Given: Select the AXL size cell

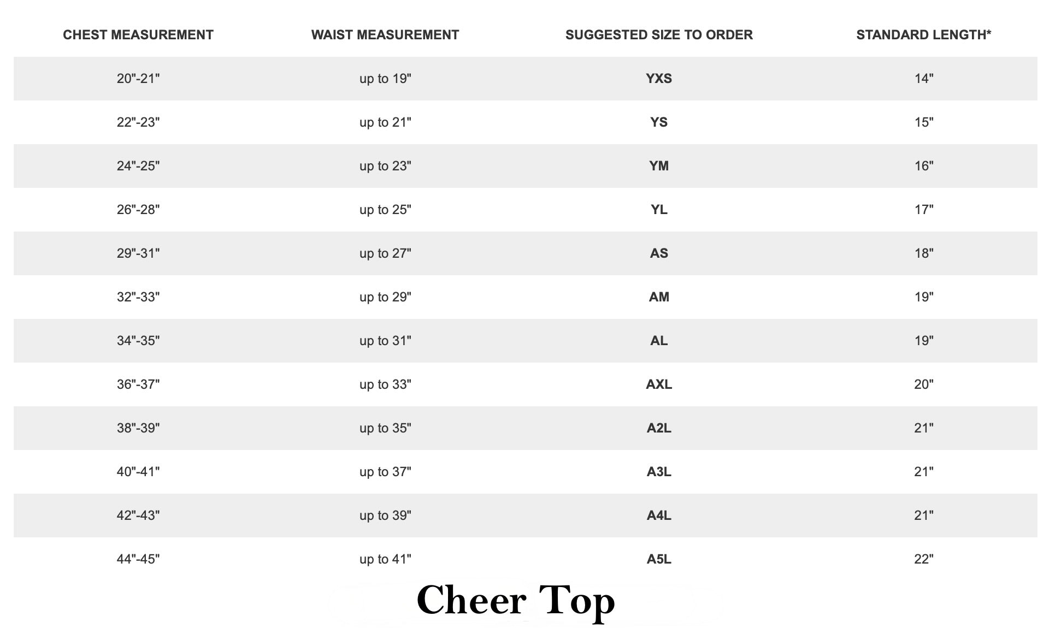Looking at the screenshot, I should [659, 384].
